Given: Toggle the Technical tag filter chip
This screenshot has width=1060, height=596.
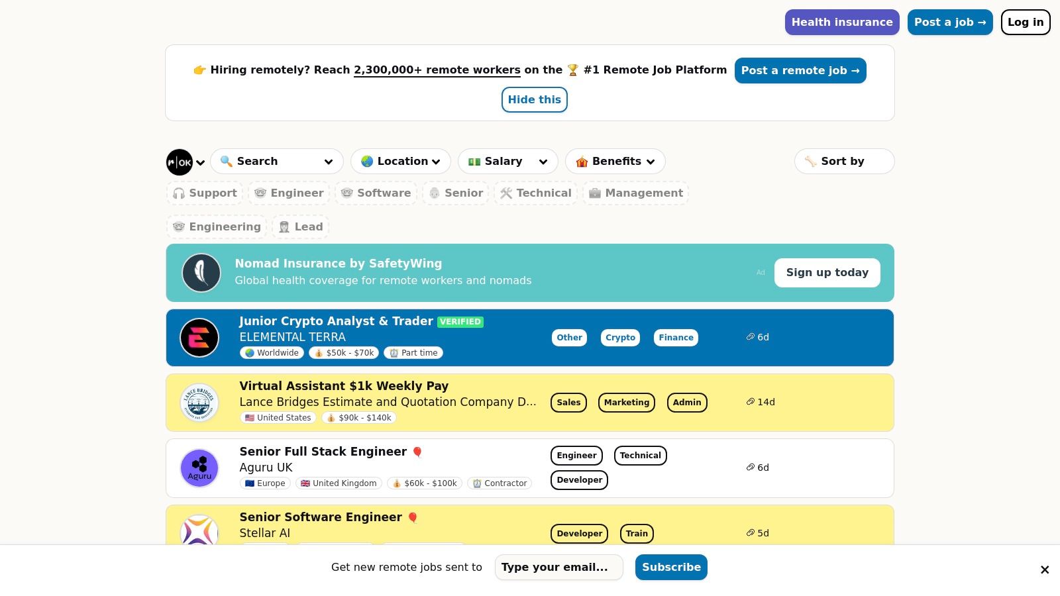Looking at the screenshot, I should click(x=536, y=193).
